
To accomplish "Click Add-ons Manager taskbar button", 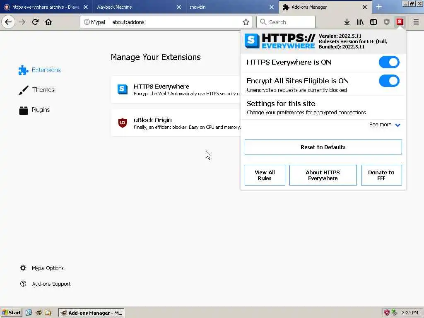I will [92, 313].
